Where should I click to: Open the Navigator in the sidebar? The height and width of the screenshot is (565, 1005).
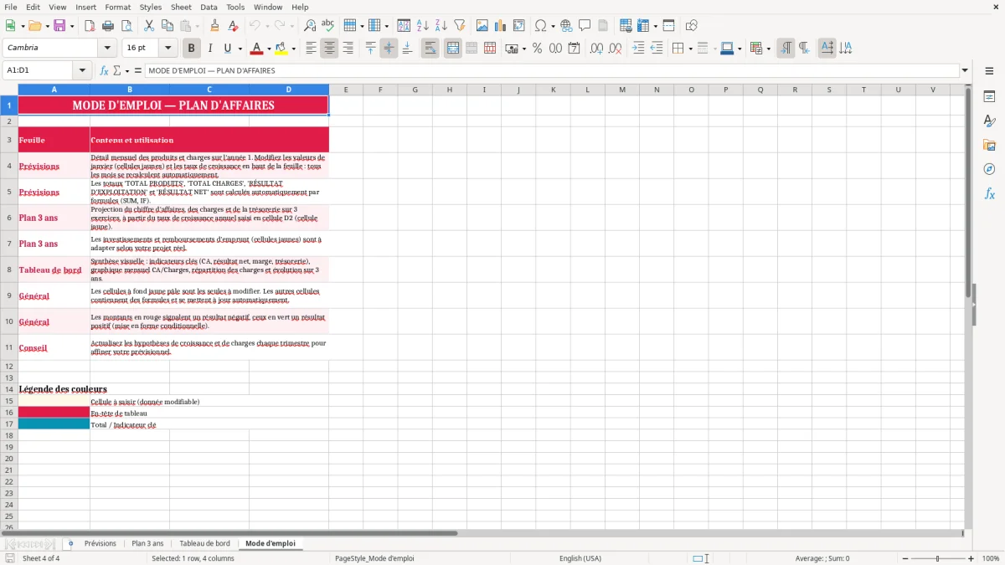pyautogui.click(x=989, y=169)
